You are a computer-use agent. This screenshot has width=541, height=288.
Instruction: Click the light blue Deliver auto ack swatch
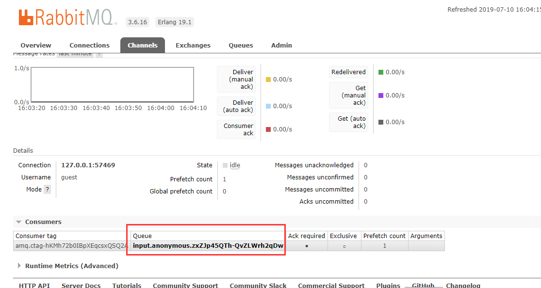tap(268, 106)
